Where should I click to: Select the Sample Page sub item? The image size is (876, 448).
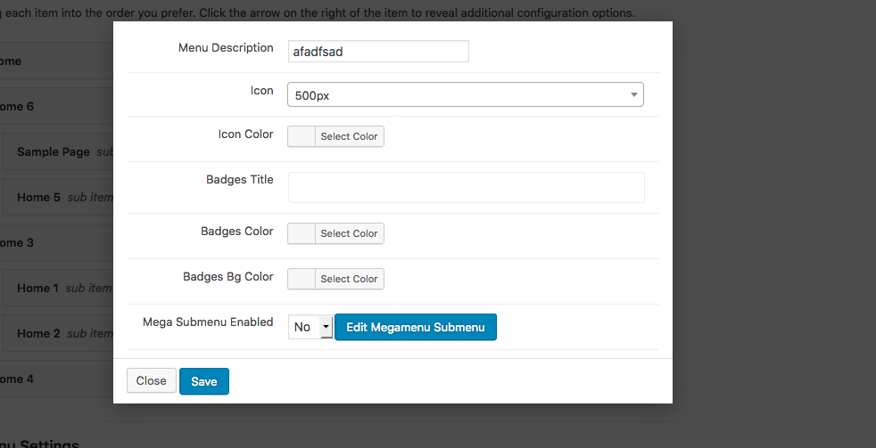coord(54,152)
